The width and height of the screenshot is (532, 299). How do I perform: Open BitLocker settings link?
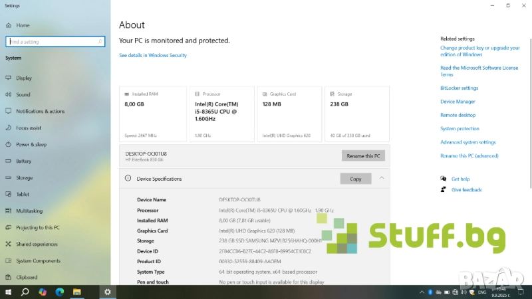[x=459, y=88]
